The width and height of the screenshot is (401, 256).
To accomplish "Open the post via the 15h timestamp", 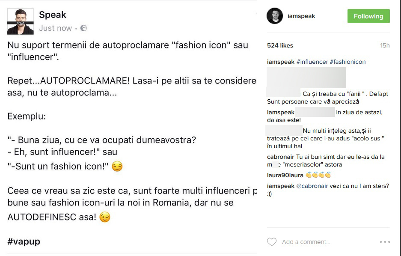I will [x=385, y=45].
